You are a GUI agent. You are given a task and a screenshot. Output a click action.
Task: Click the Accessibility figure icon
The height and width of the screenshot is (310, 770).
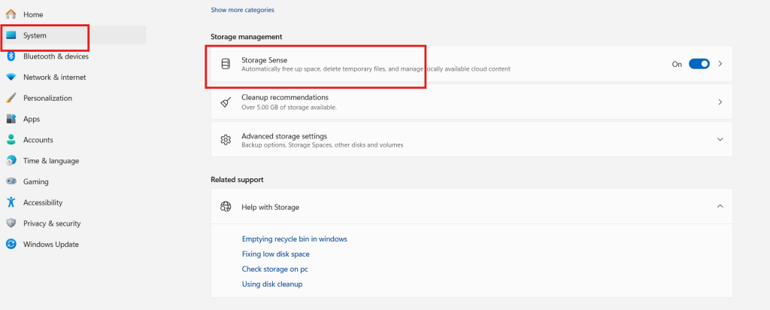click(11, 202)
